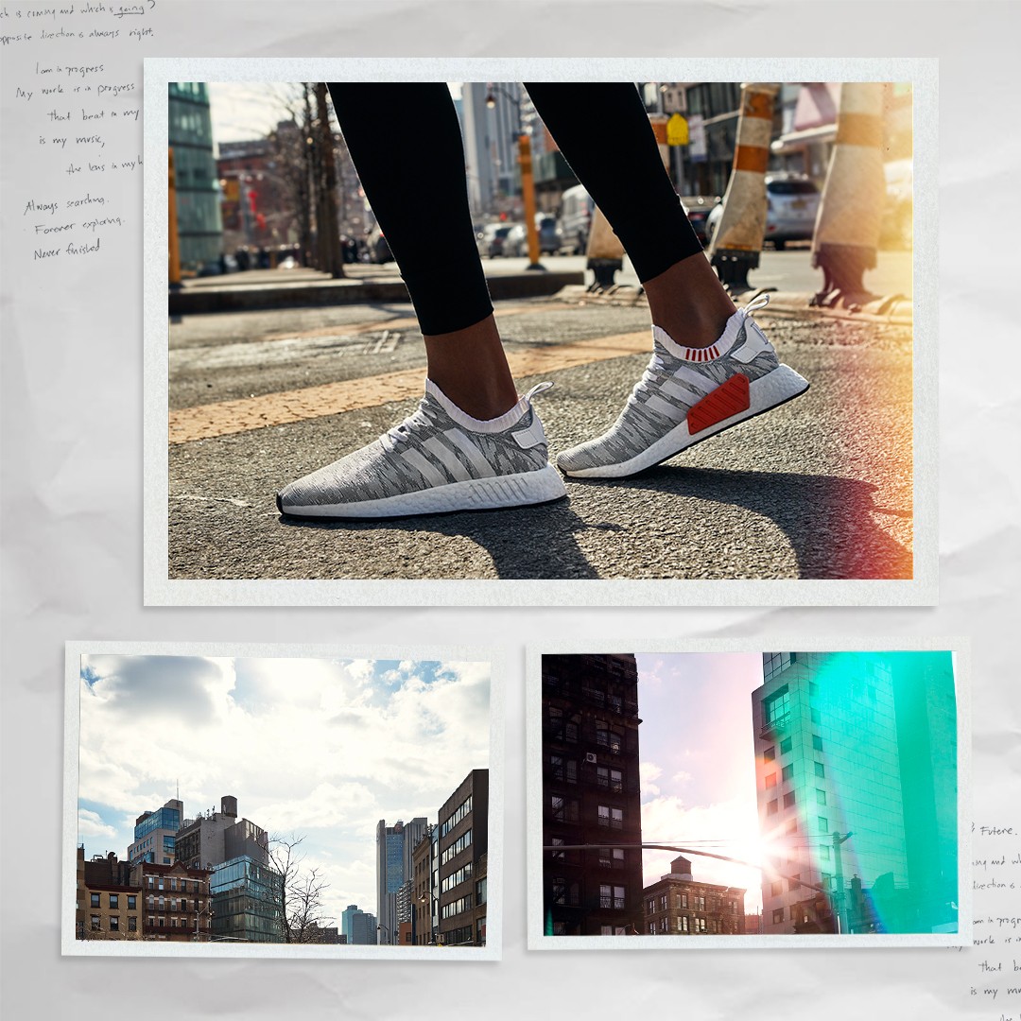Select the teal glass building
Screen dimensions: 1021x1021
(855, 792)
